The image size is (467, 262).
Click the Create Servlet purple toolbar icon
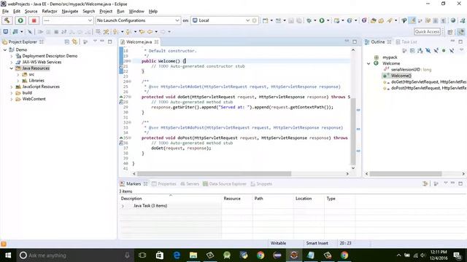click(x=364, y=20)
